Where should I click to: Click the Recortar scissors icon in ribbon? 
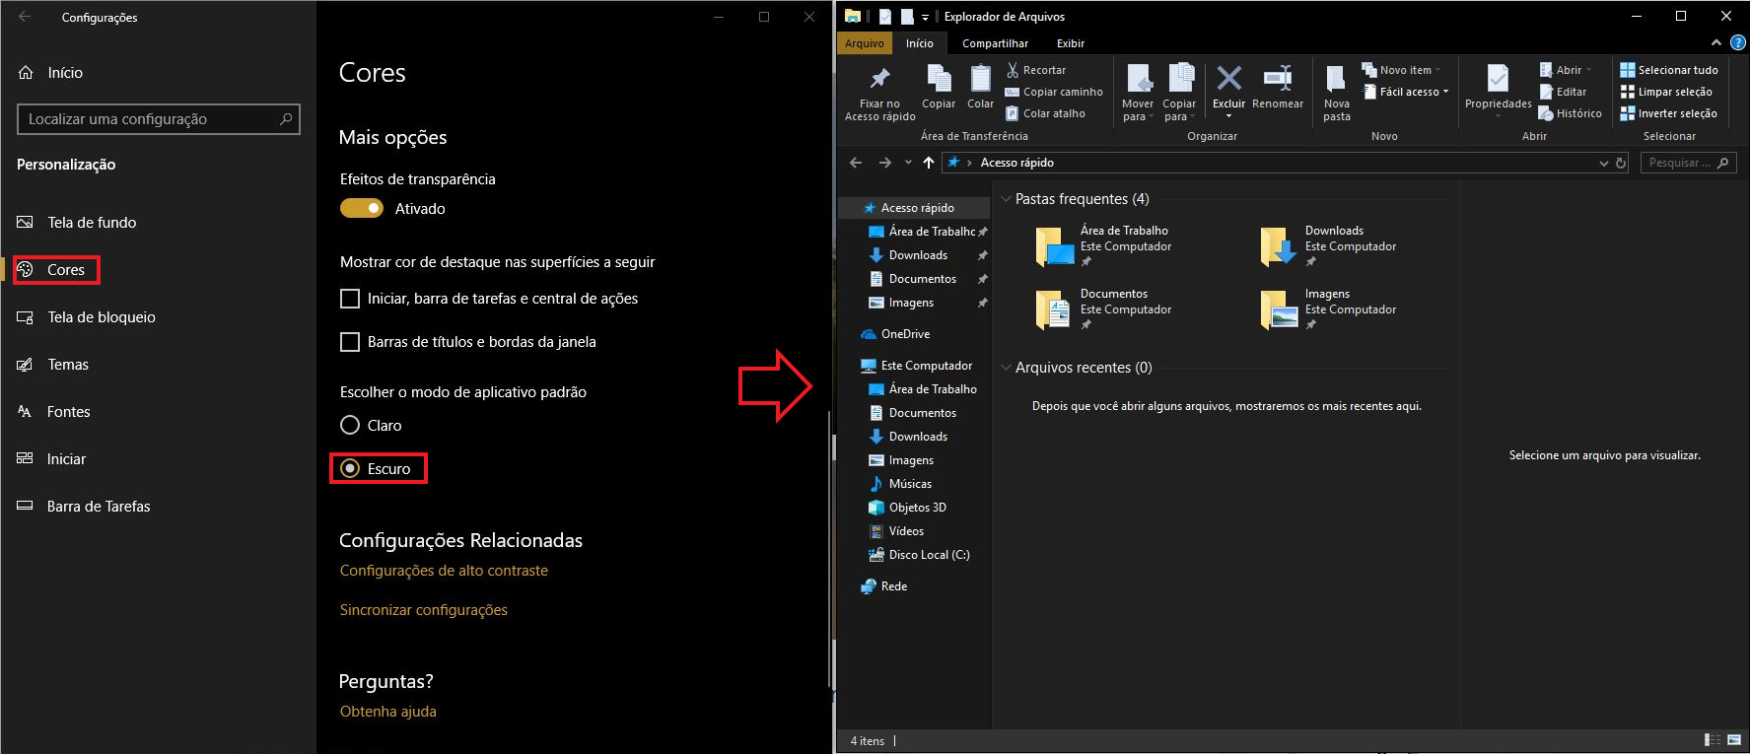coord(1013,70)
